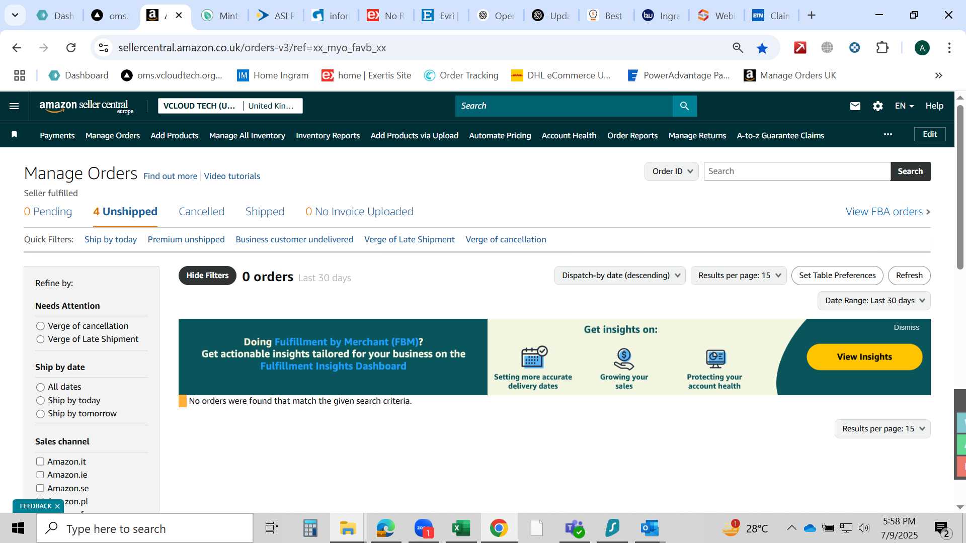966x543 pixels.
Task: Open View FBA orders link
Action: pos(888,212)
